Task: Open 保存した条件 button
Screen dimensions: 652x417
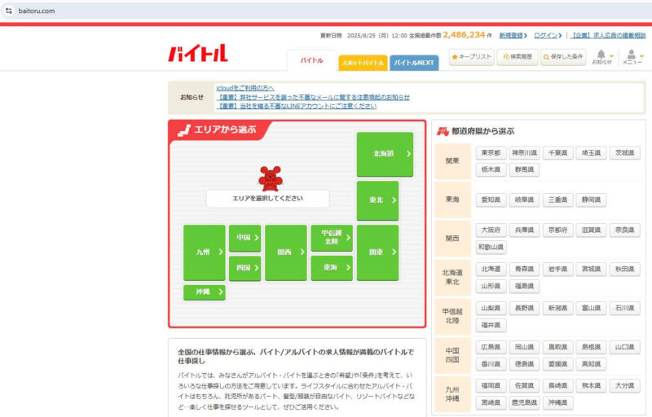Action: (563, 57)
